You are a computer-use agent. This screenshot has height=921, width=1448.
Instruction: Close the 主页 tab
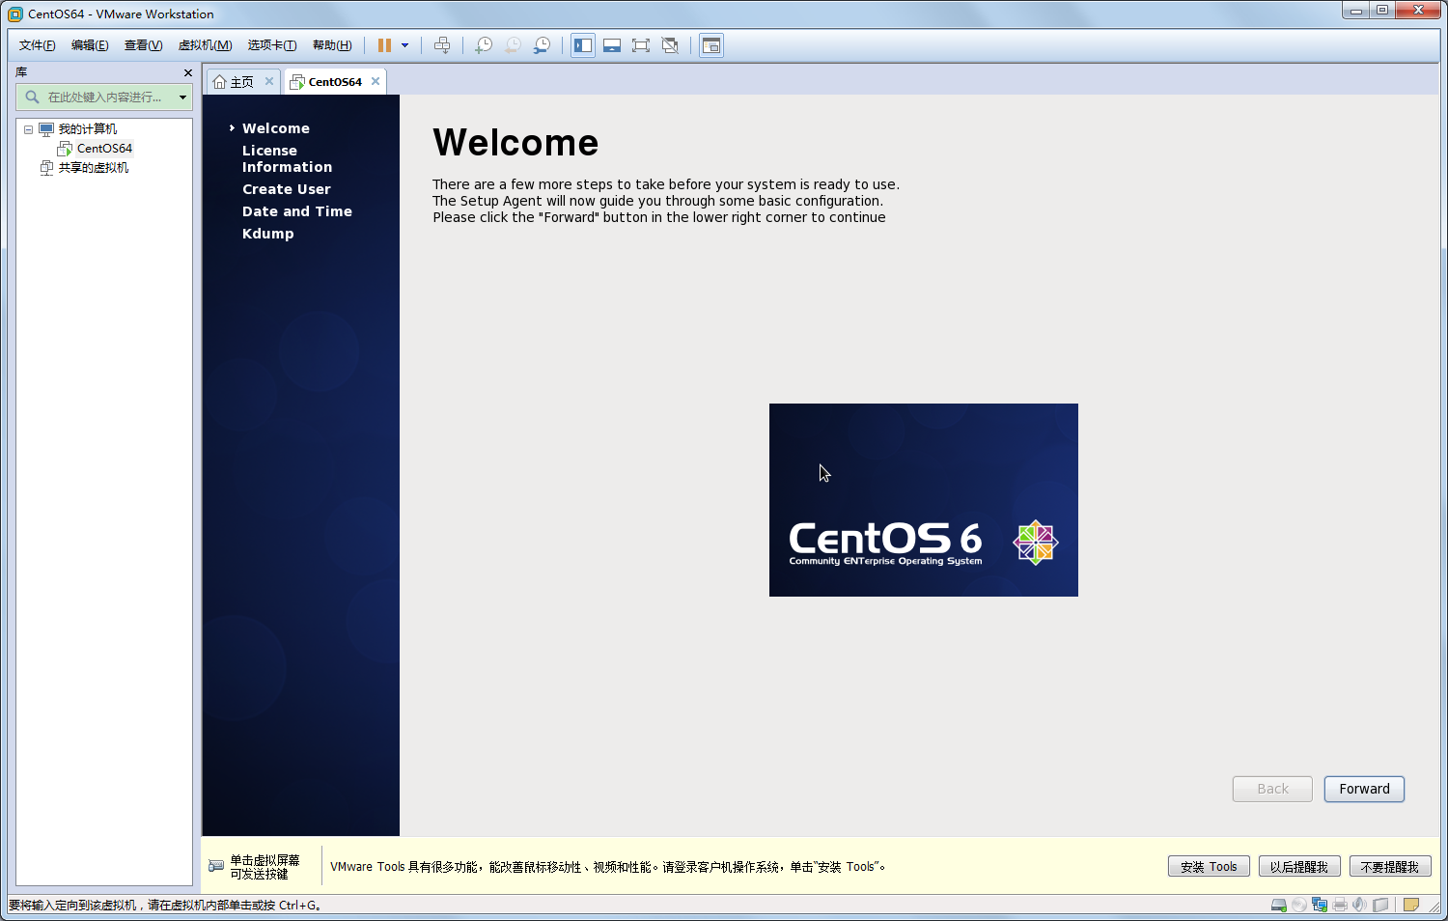point(269,81)
